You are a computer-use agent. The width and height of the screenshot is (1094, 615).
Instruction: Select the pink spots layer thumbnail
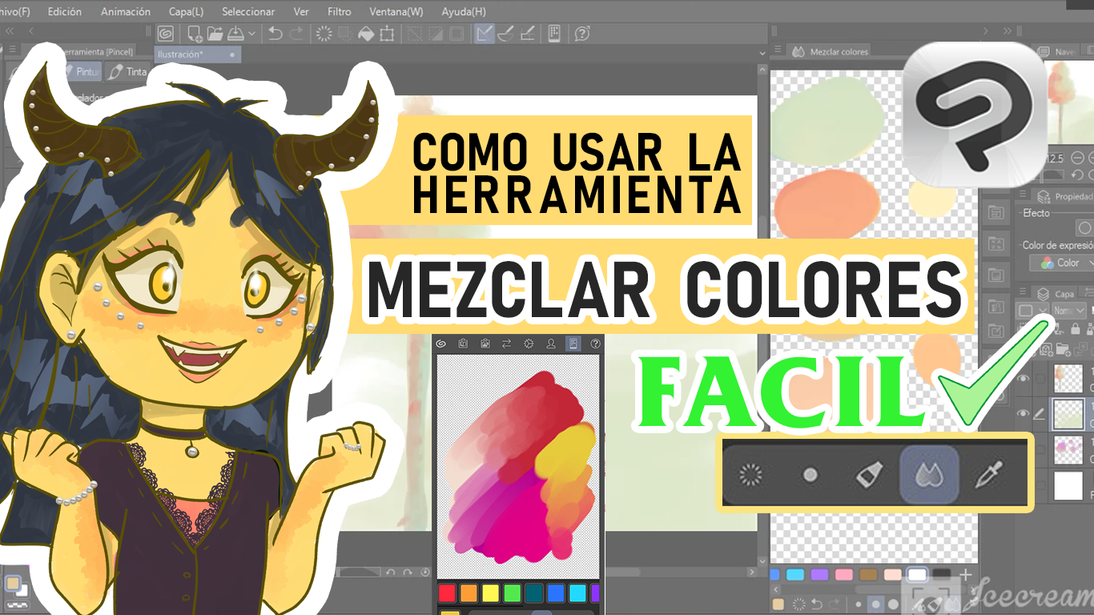(1068, 450)
